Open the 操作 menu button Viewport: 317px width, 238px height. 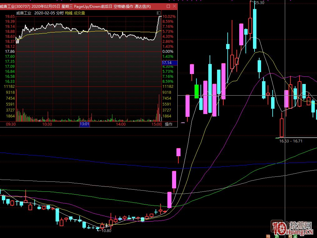(169, 124)
